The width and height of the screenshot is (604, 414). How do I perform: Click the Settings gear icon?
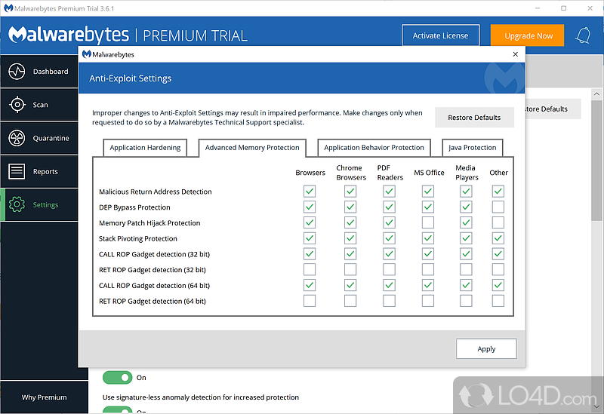tap(17, 204)
